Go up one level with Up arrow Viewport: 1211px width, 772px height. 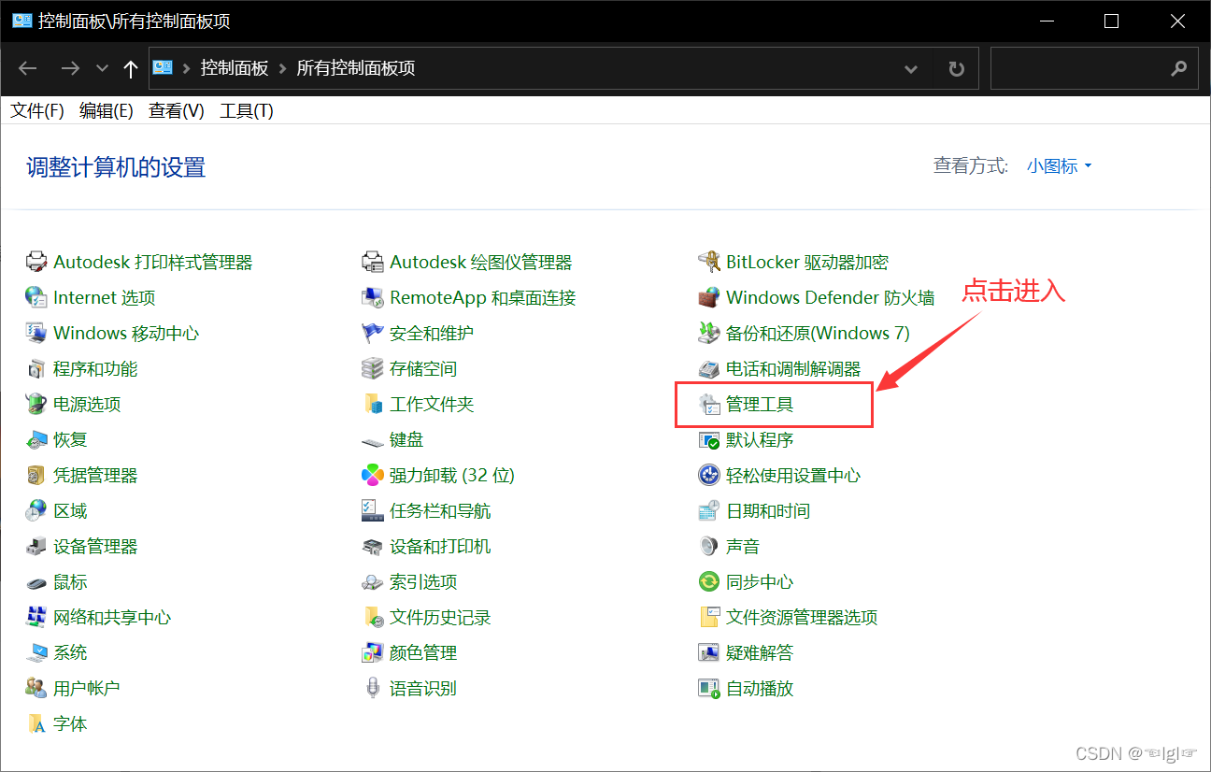click(131, 68)
